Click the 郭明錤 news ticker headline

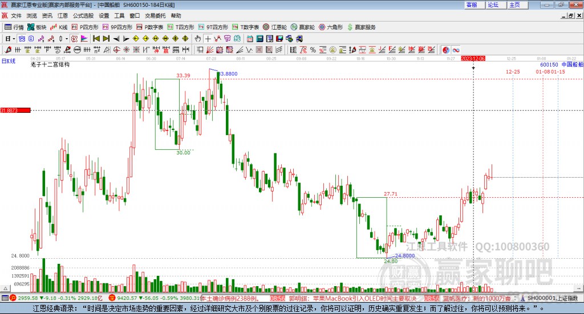[x=352, y=299]
